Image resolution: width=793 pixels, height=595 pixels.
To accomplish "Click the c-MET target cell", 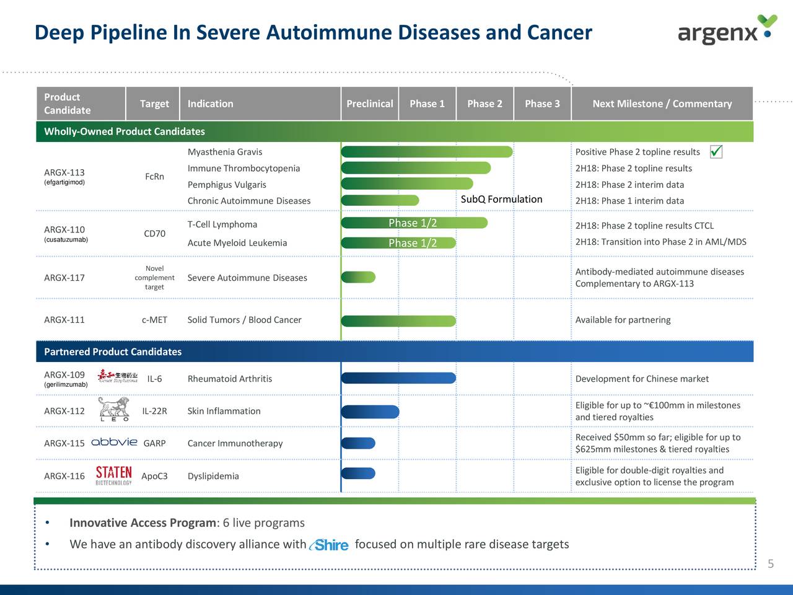I will pyautogui.click(x=154, y=320).
